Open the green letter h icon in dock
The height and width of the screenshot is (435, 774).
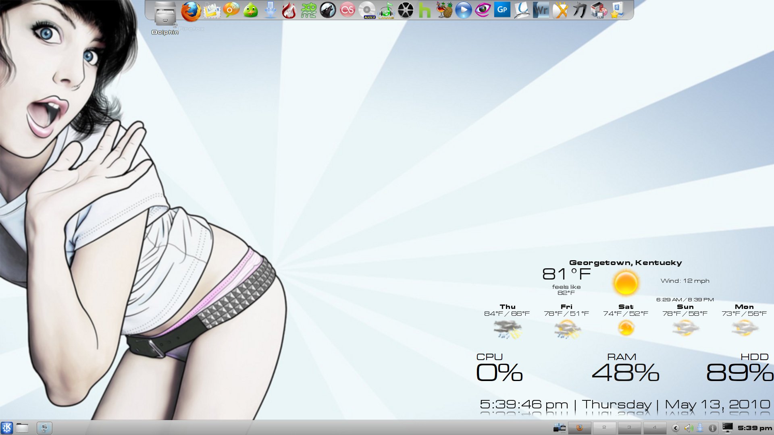point(424,10)
